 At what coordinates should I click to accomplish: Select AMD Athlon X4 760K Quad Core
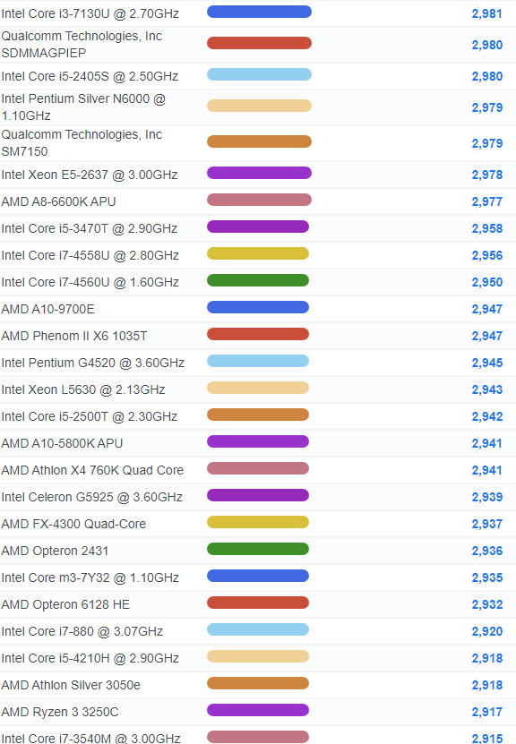[x=92, y=470]
